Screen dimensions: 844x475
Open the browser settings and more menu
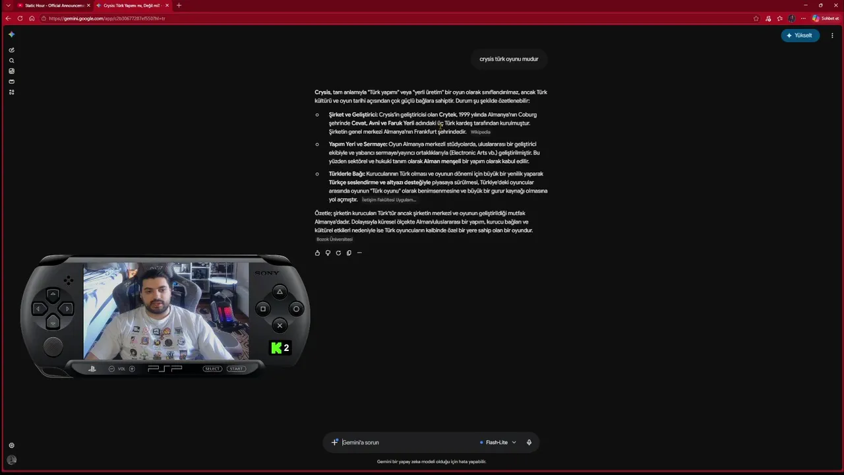pyautogui.click(x=803, y=18)
